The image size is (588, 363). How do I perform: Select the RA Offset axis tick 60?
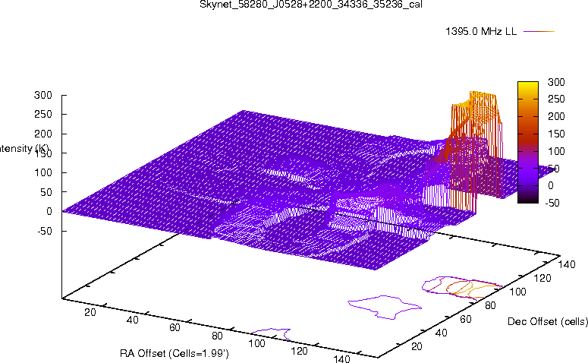coord(175,328)
